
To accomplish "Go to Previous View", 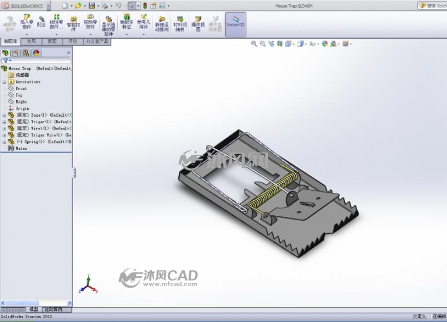I will pyautogui.click(x=271, y=44).
